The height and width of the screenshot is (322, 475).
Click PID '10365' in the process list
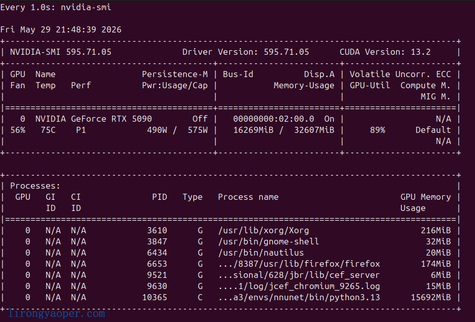(155, 298)
